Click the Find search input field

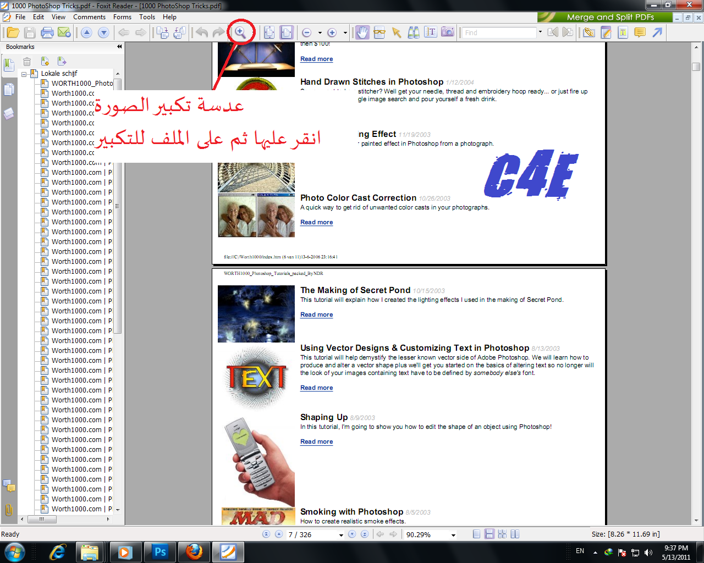(x=499, y=33)
